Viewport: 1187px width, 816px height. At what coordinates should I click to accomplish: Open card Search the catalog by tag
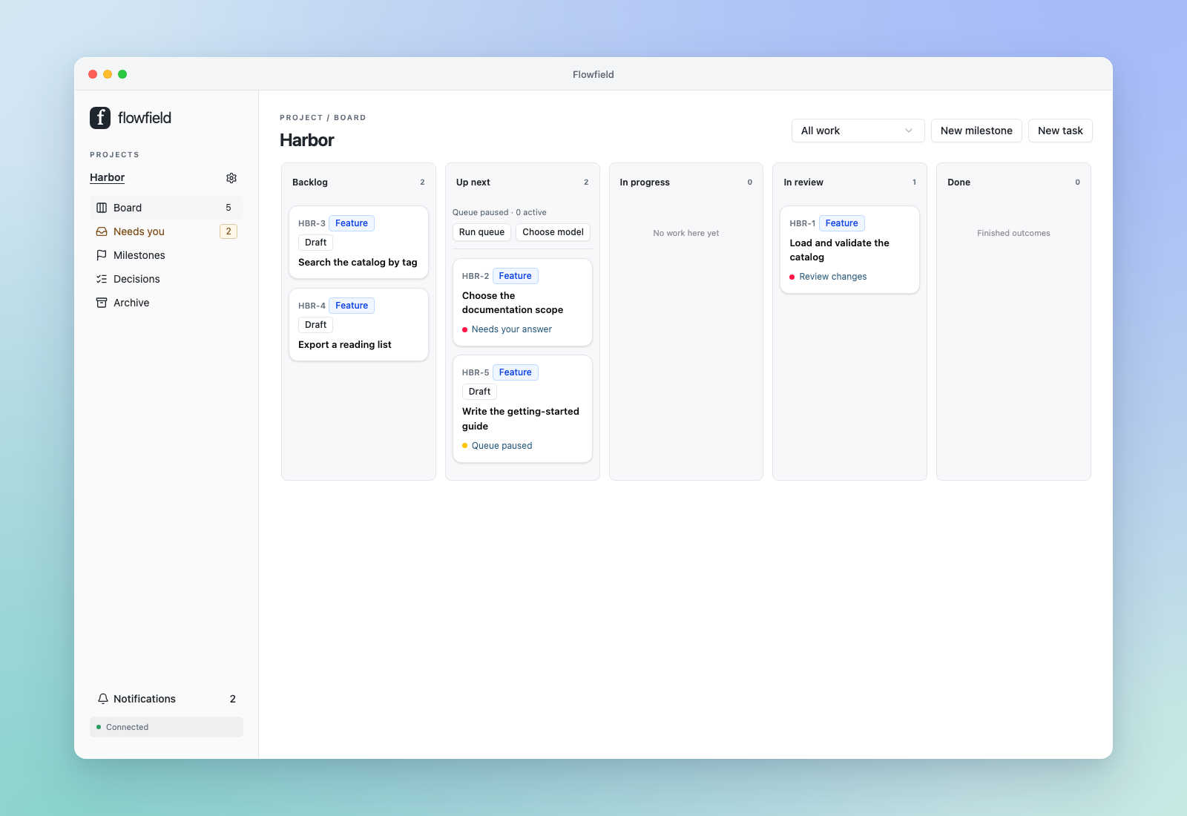(358, 243)
